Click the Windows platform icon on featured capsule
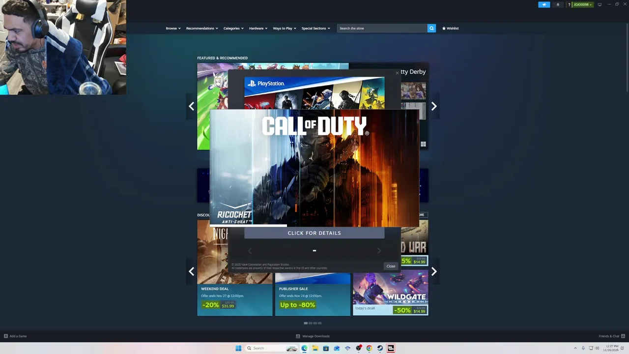Image resolution: width=629 pixels, height=354 pixels. 423,144
